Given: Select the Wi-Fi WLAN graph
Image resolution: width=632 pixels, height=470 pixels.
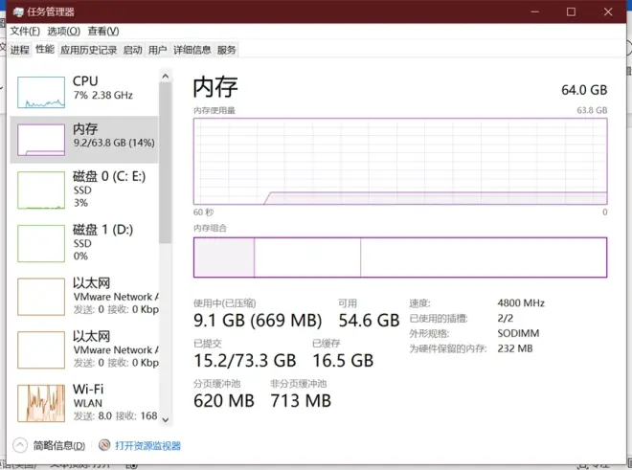Looking at the screenshot, I should coord(42,403).
